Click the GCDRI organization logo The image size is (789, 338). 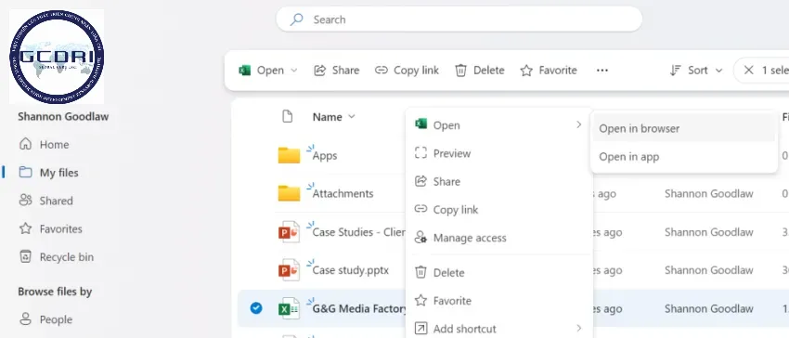coord(57,57)
